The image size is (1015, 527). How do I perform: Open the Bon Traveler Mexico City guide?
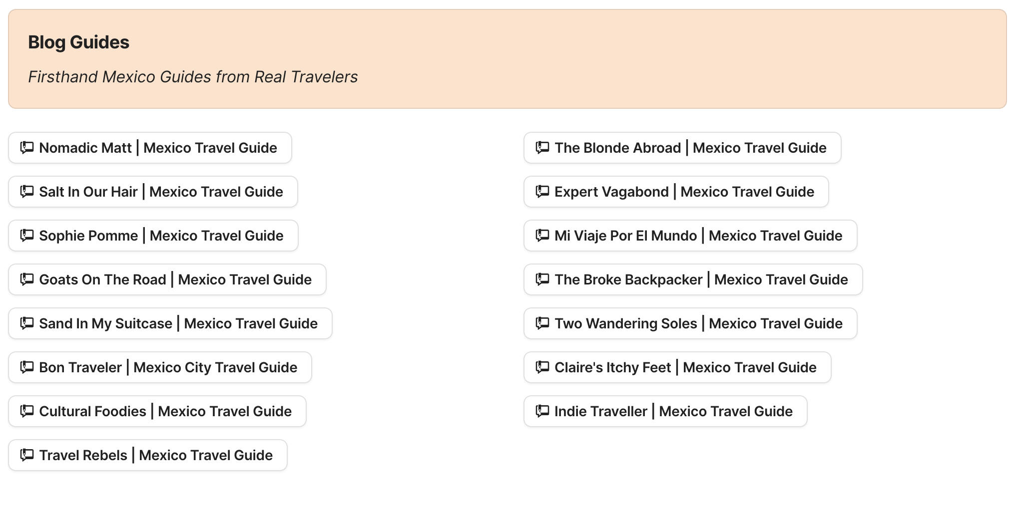click(159, 367)
